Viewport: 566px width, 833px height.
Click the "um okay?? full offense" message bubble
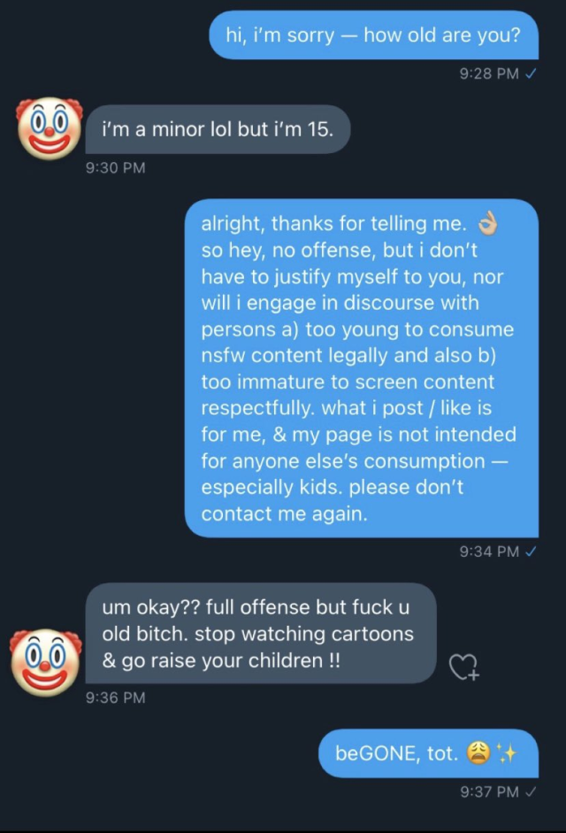pyautogui.click(x=261, y=634)
